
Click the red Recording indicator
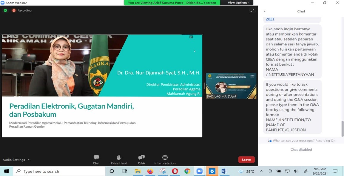point(14,10)
